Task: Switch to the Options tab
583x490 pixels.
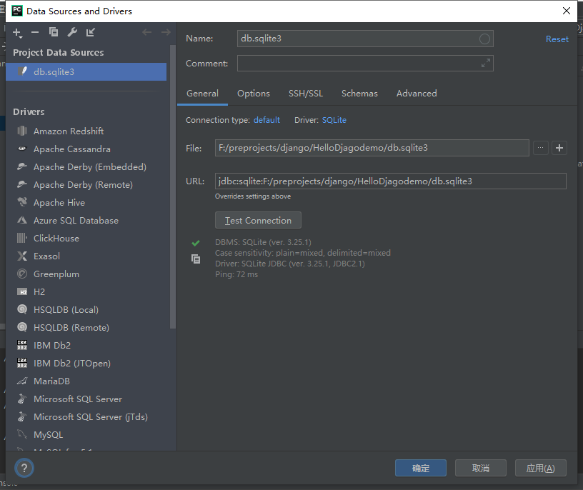Action: 254,94
